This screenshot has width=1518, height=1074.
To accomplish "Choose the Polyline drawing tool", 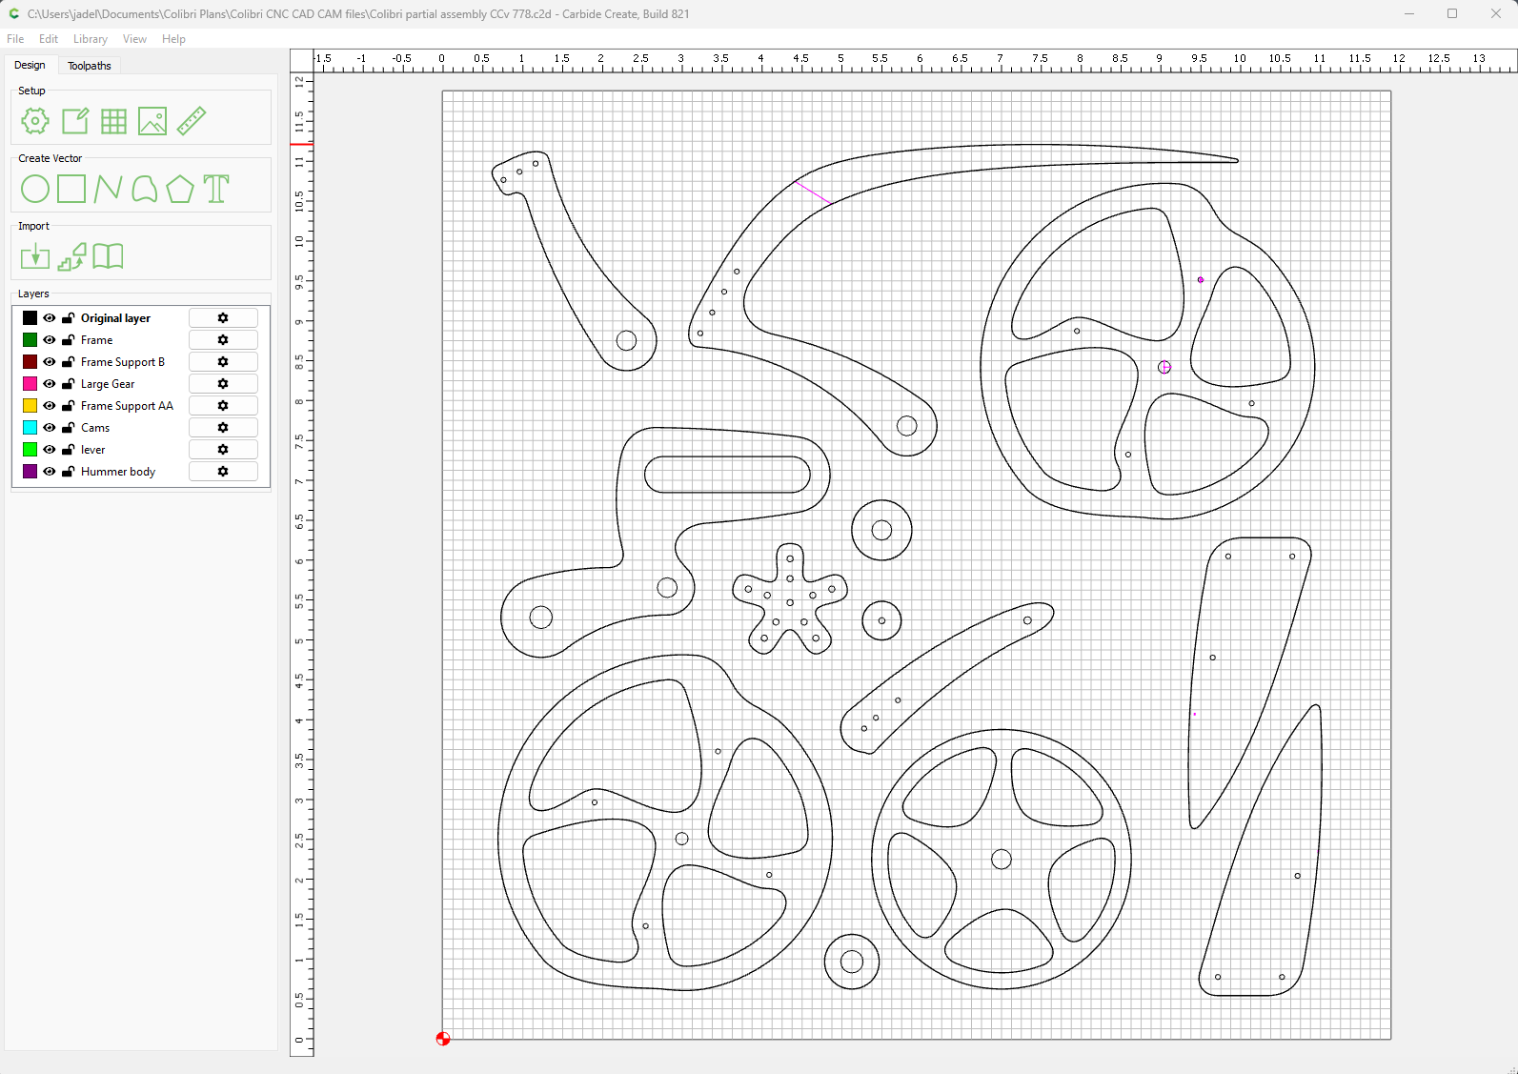I will click(108, 189).
